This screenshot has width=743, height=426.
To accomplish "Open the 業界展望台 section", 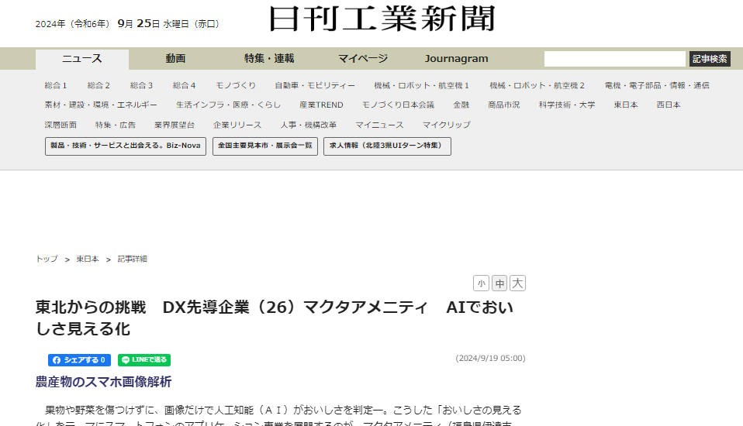I will [x=175, y=125].
